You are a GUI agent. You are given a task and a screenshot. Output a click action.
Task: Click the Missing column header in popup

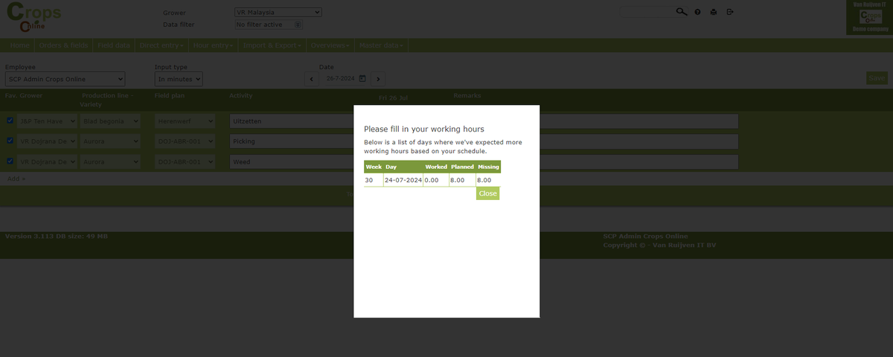488,167
